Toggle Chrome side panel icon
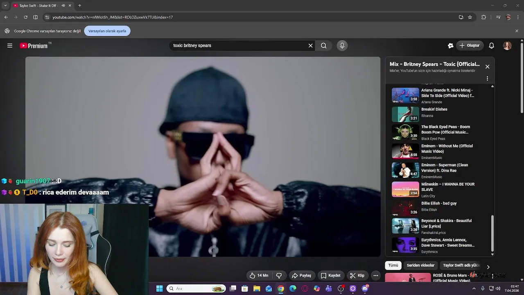The width and height of the screenshot is (524, 295). (35, 17)
